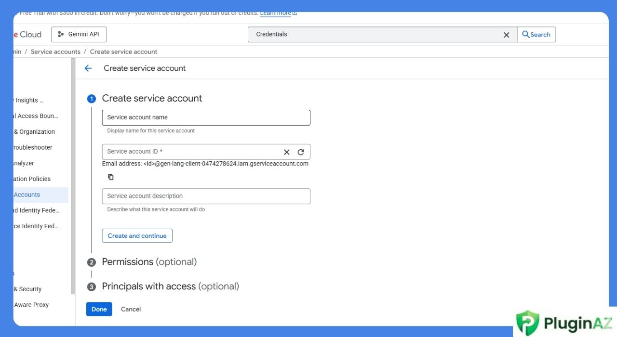The image size is (617, 337).
Task: Click the Service account description field
Action: coord(206,196)
